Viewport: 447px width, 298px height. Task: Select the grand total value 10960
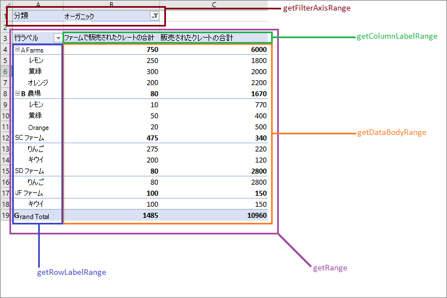click(x=257, y=215)
